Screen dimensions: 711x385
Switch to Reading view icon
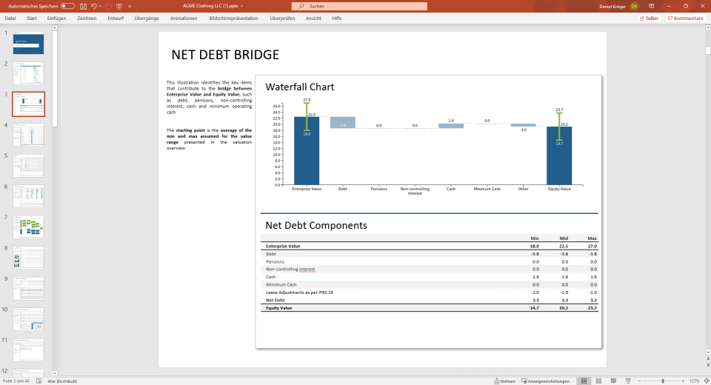(613, 381)
